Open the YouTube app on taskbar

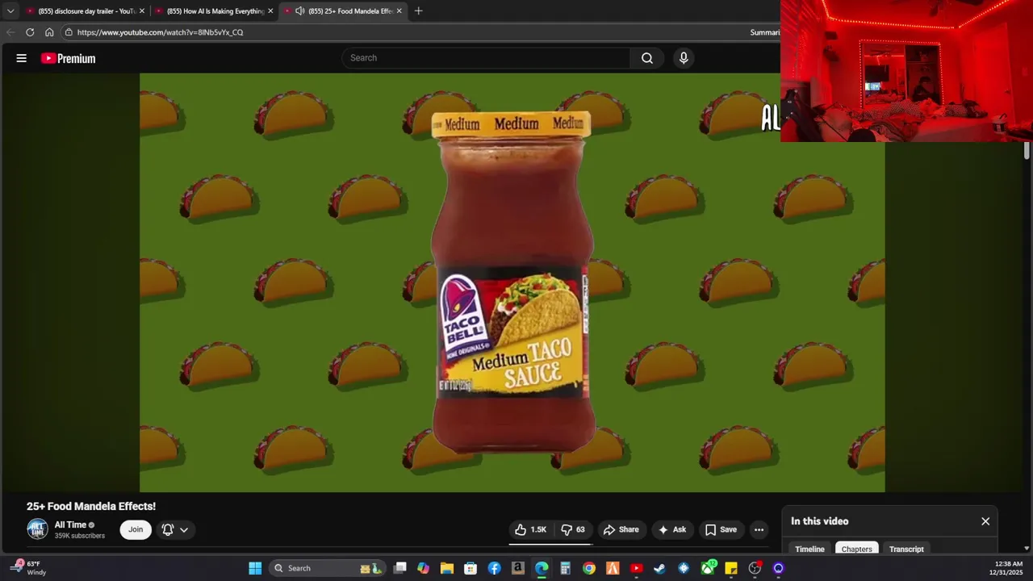point(637,568)
